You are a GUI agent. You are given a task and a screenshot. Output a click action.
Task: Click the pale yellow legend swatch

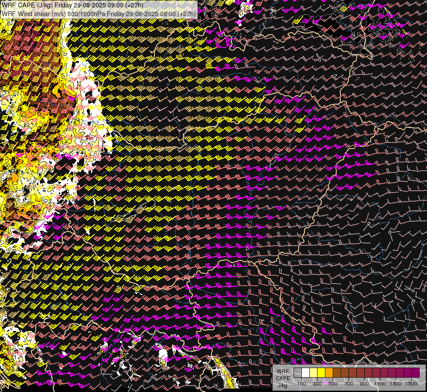314,373
